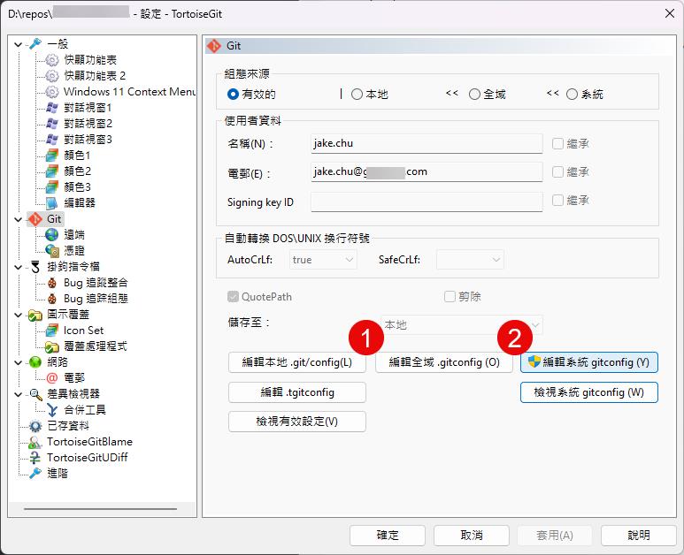Click the bug icon beside Bug 追蹤組態
684x555 pixels.
(x=52, y=299)
